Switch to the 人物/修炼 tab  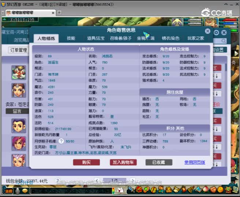click(x=46, y=38)
